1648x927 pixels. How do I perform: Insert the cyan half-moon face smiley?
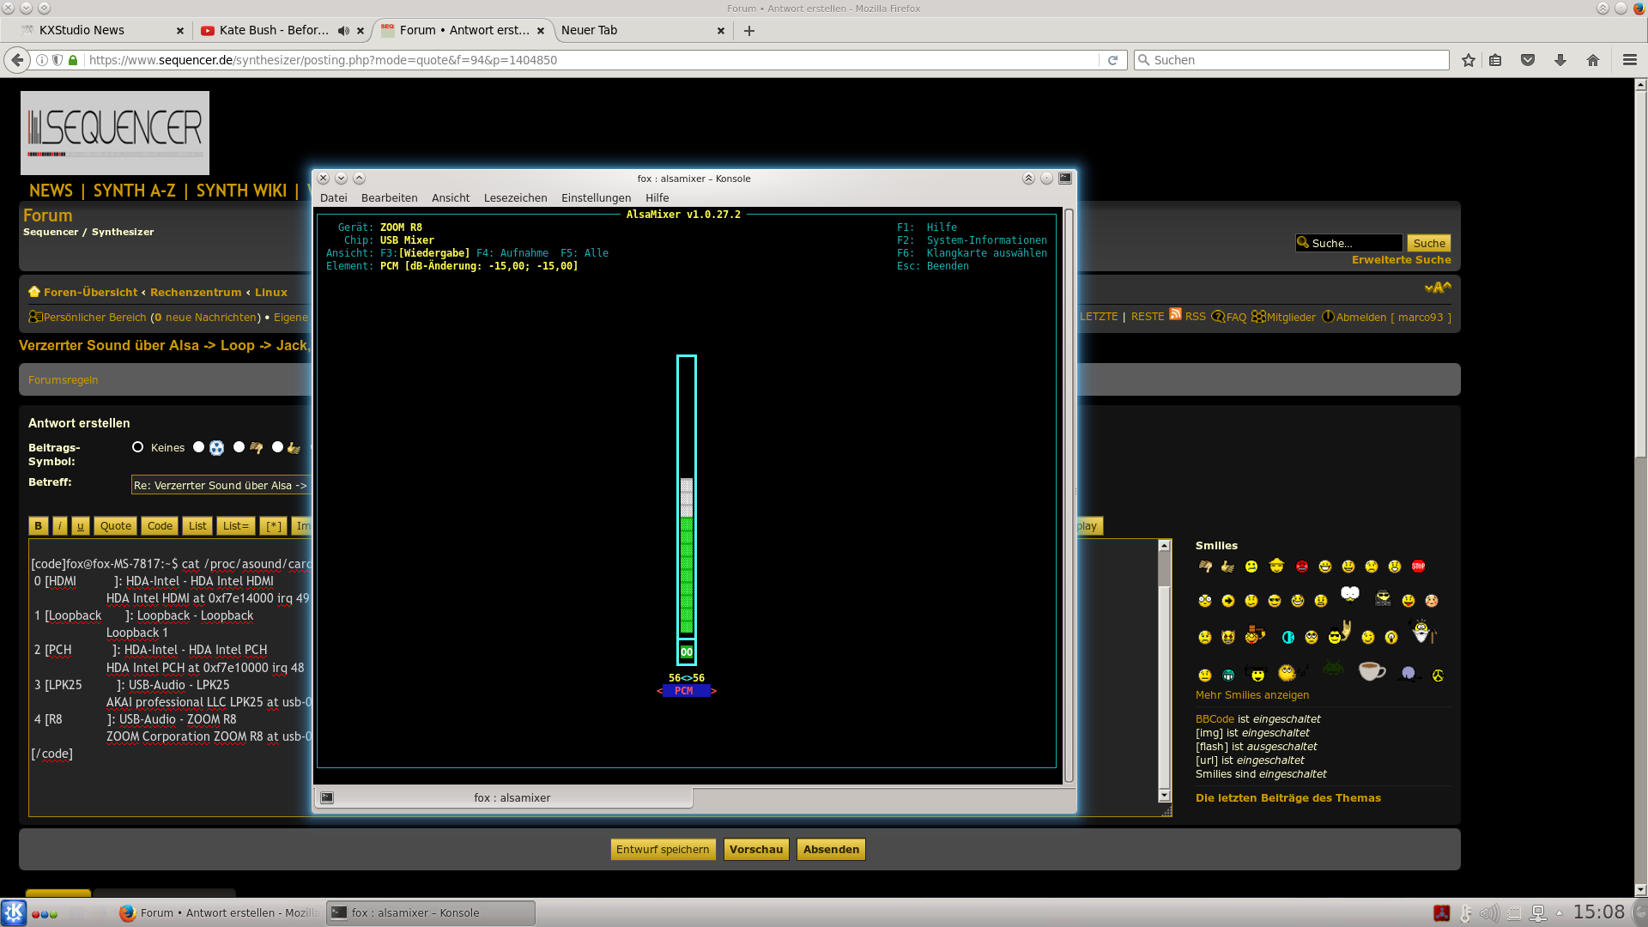(1287, 637)
